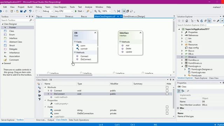224x126 pixels.
Task: Click Solution Explorer Show All Files icon
Action: [209, 21]
